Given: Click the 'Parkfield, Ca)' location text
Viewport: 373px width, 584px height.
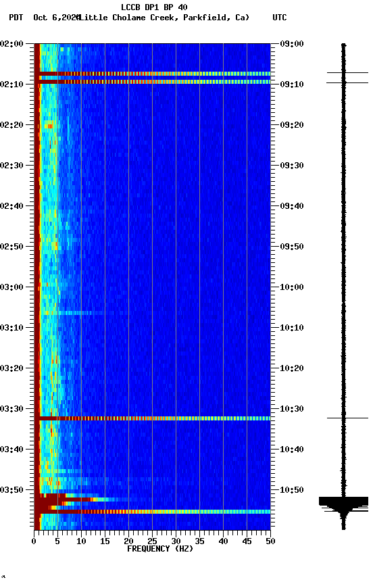Looking at the screenshot, I should point(216,18).
